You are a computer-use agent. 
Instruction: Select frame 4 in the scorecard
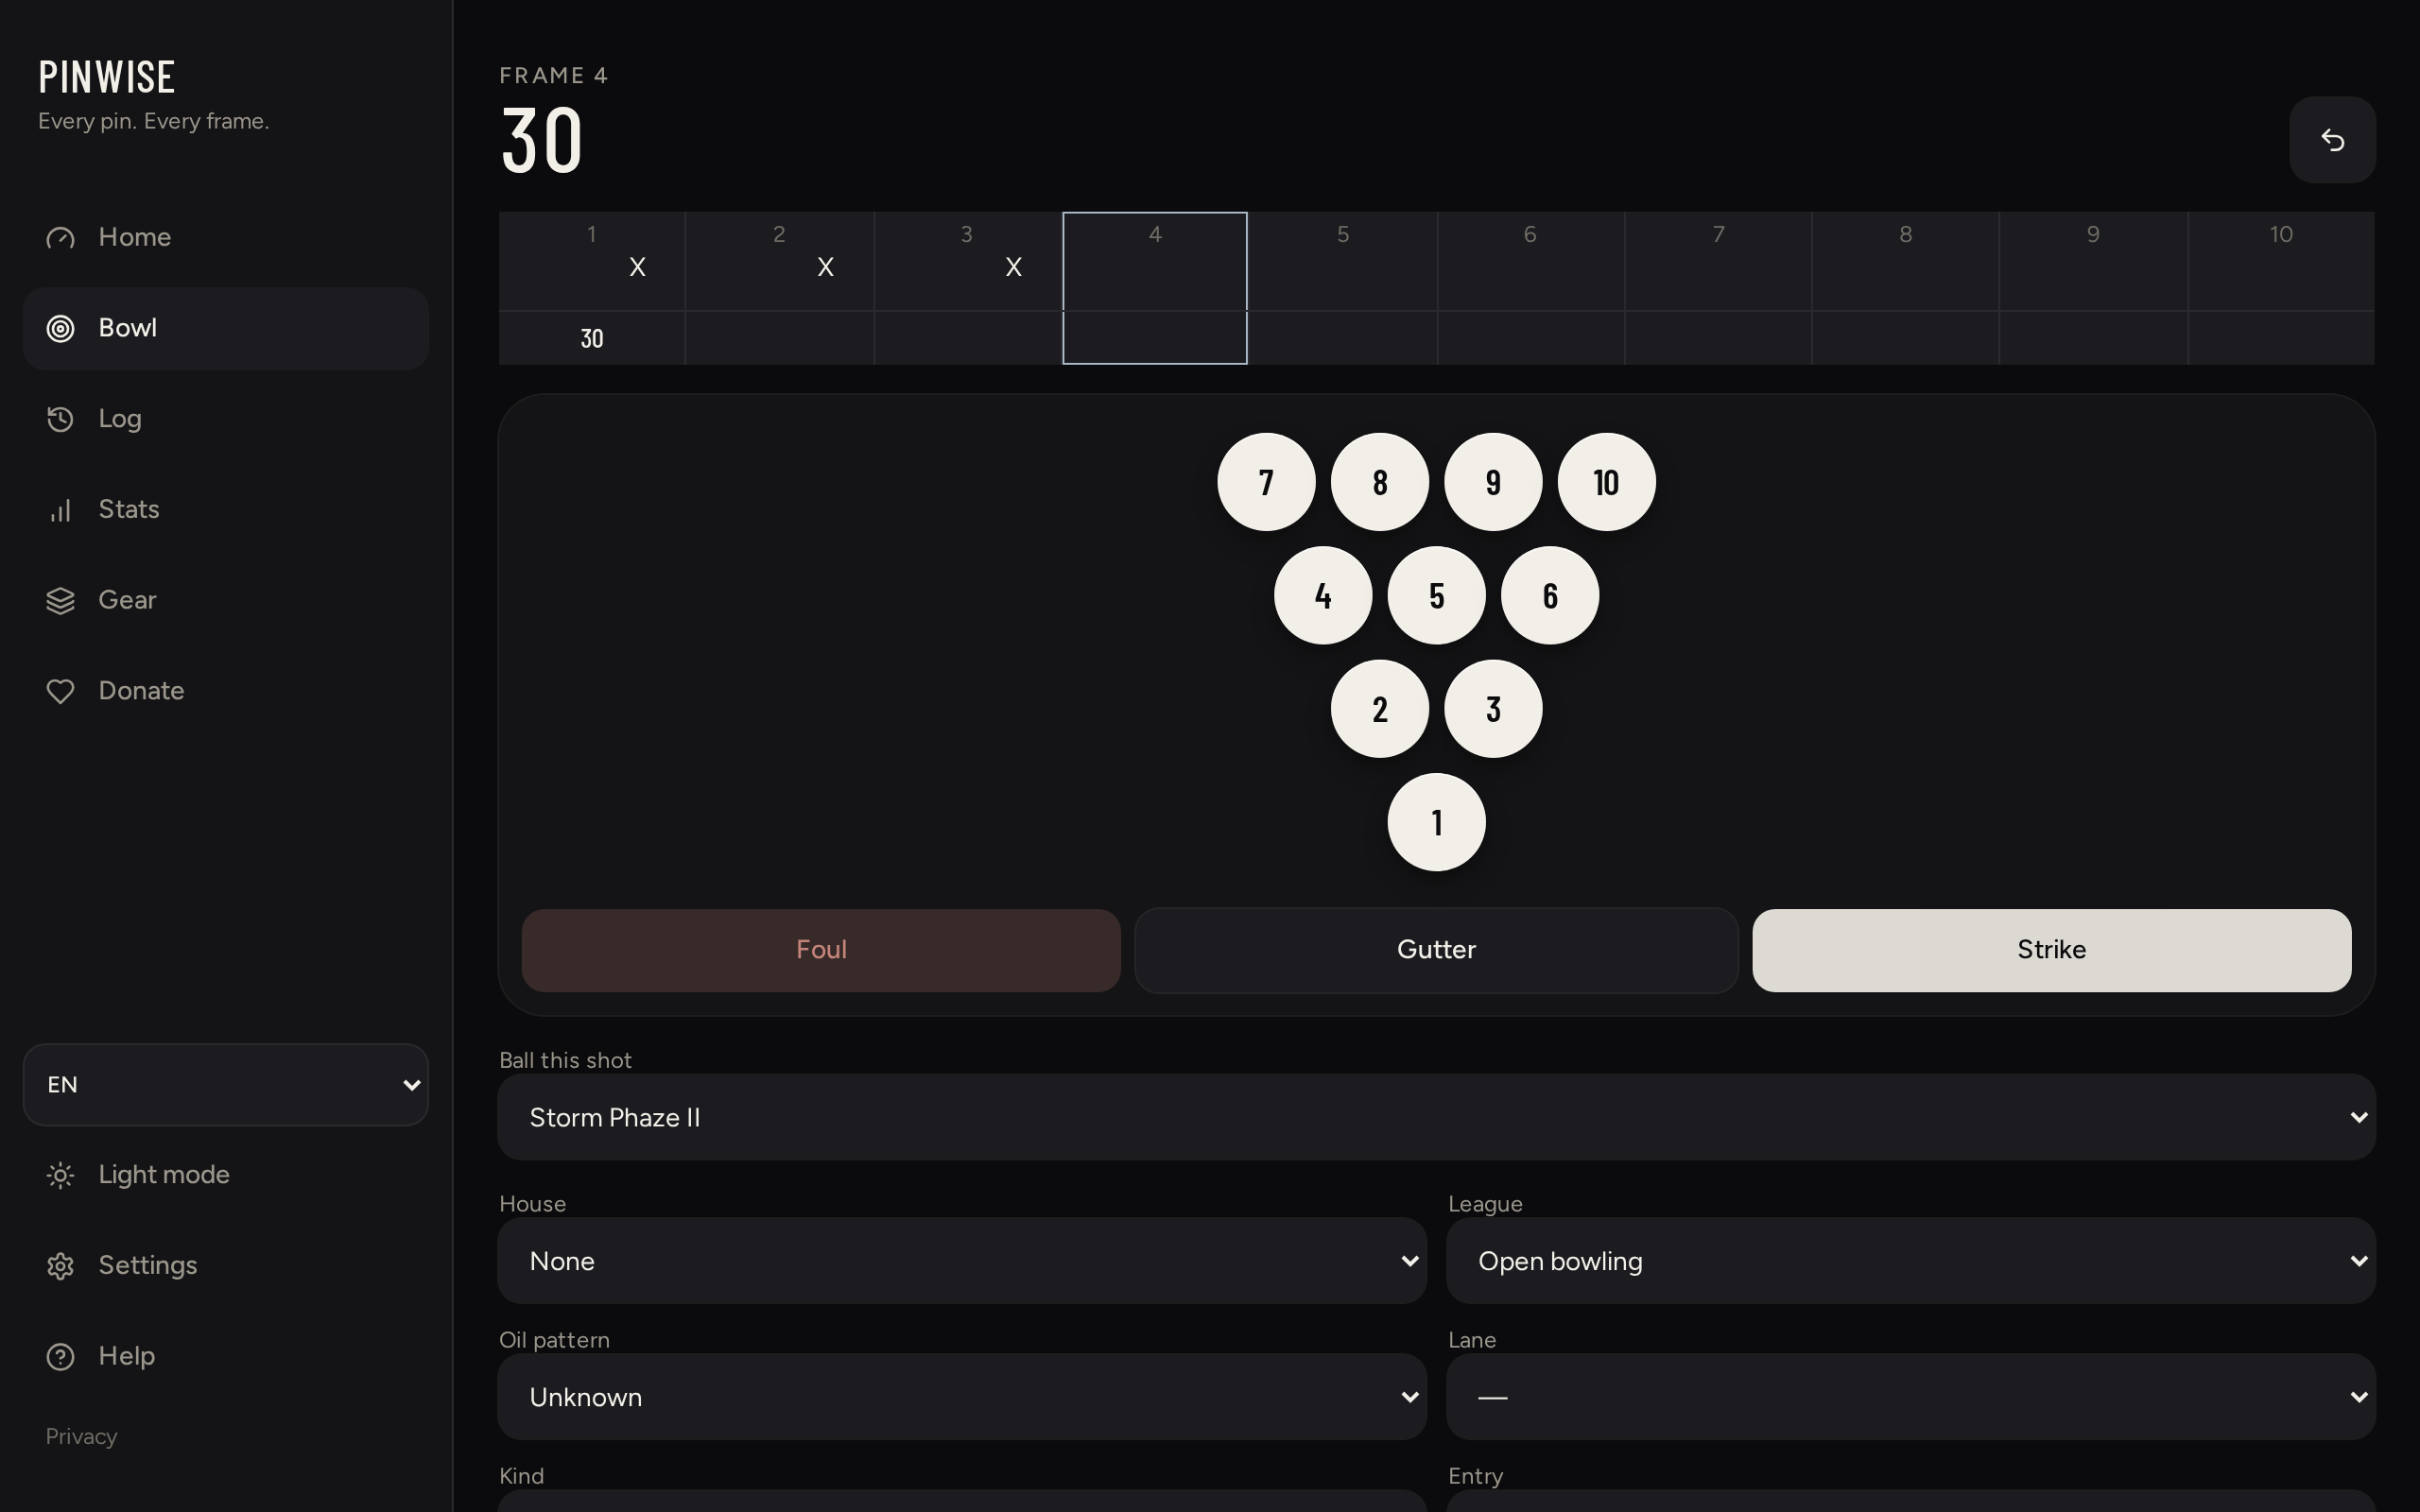point(1155,288)
